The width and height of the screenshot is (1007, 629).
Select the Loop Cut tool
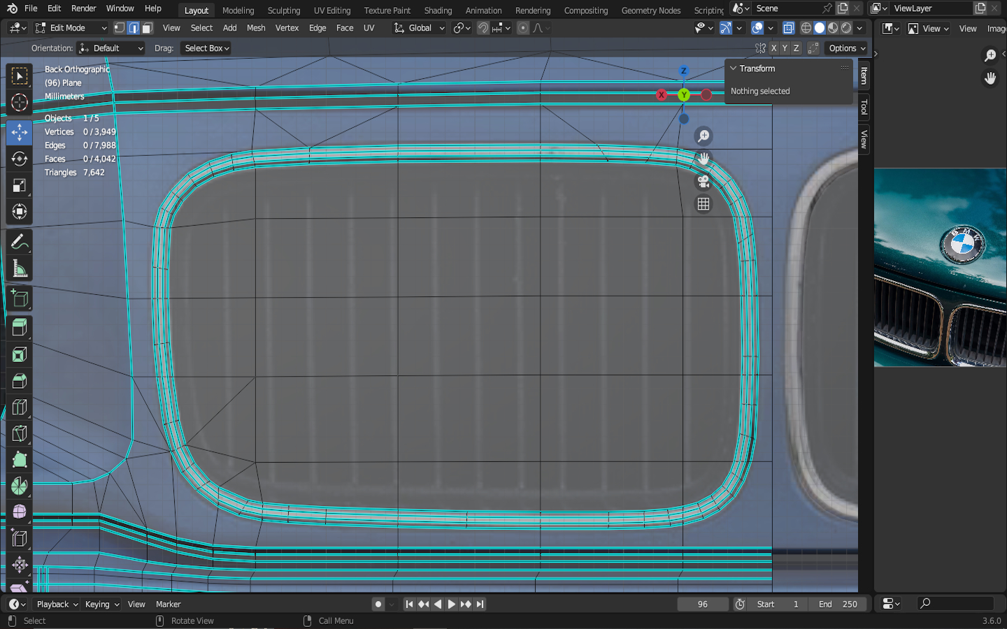(20, 407)
